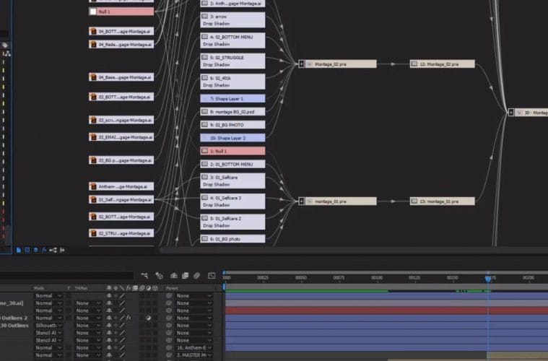Toggle adjustment layer switch on Outlines 2 layer
The width and height of the screenshot is (548, 361).
[x=148, y=318]
